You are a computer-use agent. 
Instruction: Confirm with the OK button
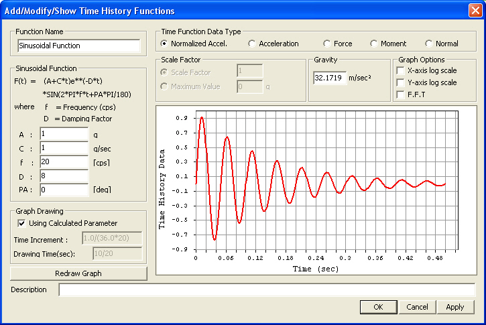[x=379, y=307]
